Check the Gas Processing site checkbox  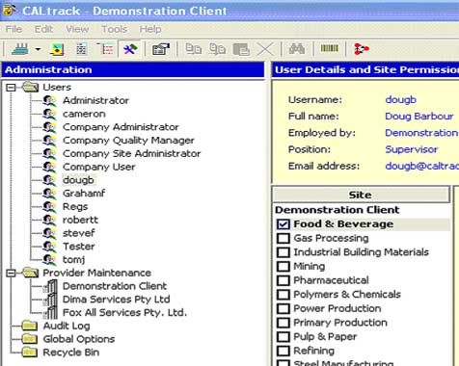coord(283,238)
